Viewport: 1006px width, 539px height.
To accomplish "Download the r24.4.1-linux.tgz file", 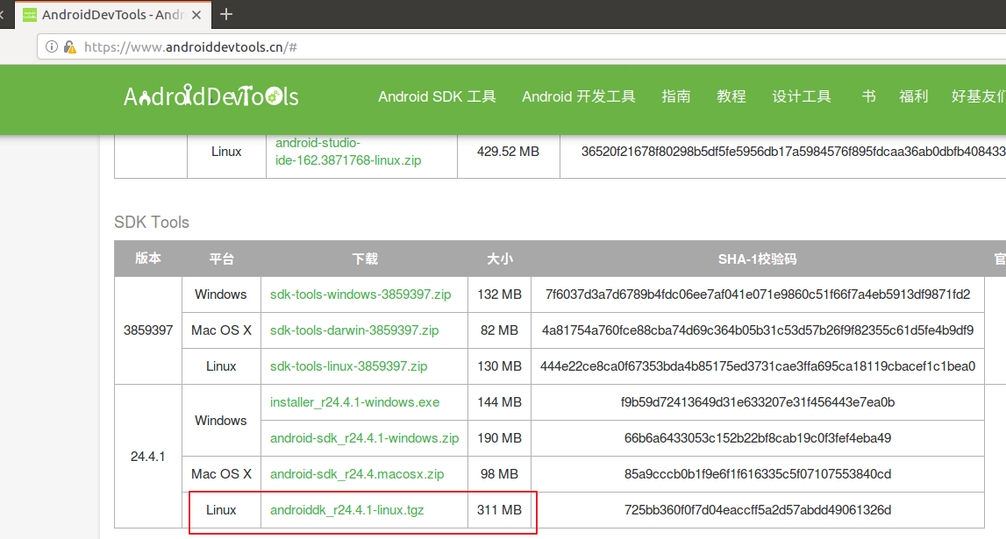I will [347, 509].
